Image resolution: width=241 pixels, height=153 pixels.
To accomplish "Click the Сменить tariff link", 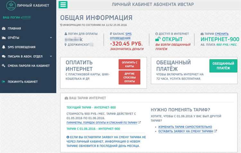I will pyautogui.click(x=222, y=34).
